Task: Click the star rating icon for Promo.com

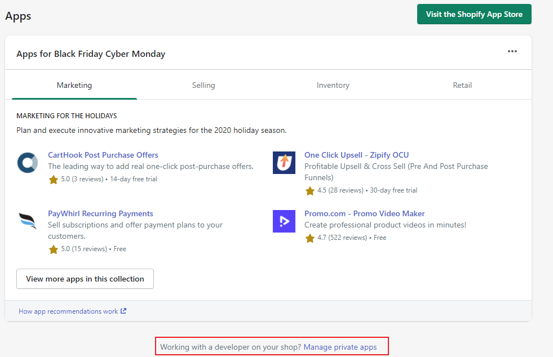Action: pyautogui.click(x=310, y=238)
